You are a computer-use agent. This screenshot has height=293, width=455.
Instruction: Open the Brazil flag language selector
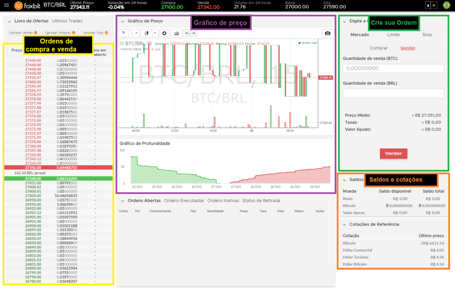[446, 5]
